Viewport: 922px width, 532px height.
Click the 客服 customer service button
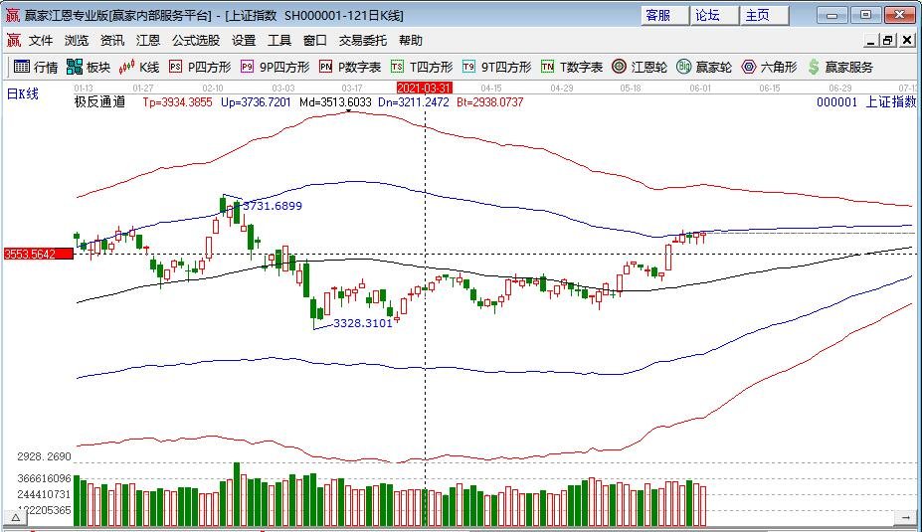pos(657,15)
